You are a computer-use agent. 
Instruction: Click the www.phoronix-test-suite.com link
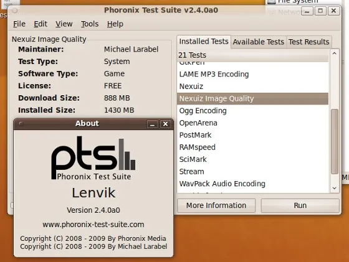click(93, 225)
